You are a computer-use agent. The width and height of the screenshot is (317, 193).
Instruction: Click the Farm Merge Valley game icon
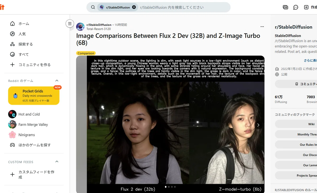point(12,124)
